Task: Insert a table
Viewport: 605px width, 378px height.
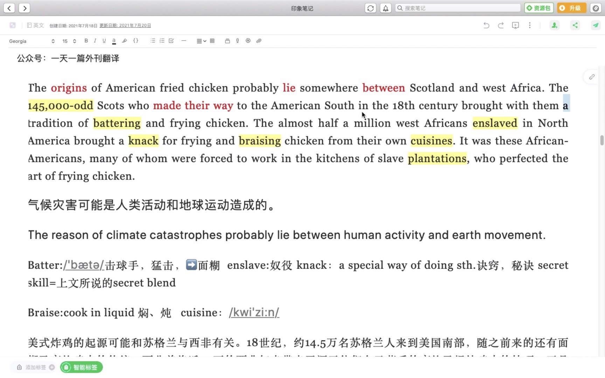Action: pos(212,41)
